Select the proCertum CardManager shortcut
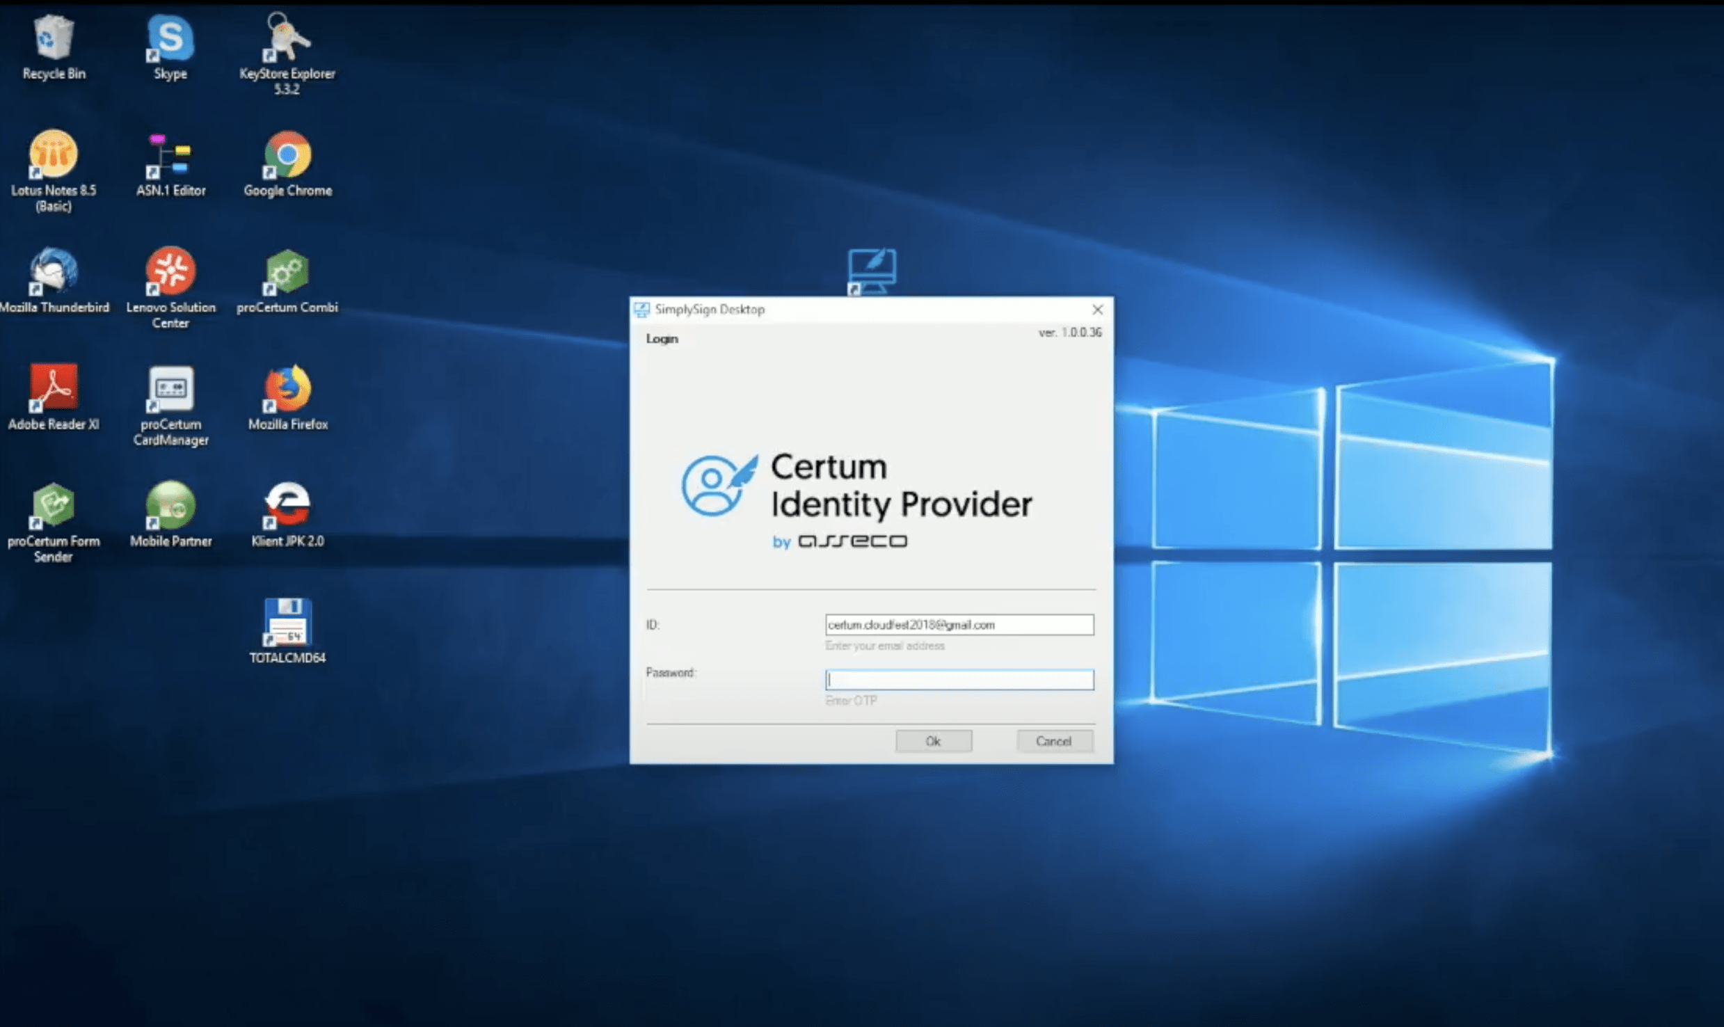 [x=170, y=406]
